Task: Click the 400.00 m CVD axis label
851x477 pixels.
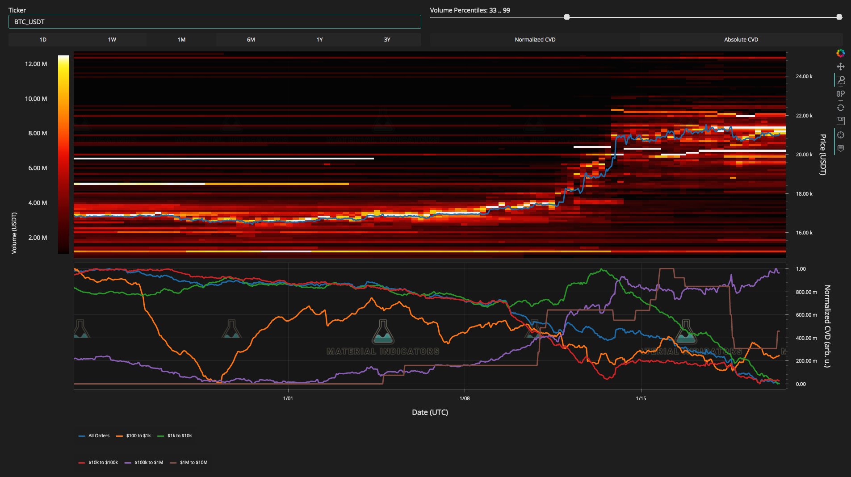Action: (x=806, y=338)
